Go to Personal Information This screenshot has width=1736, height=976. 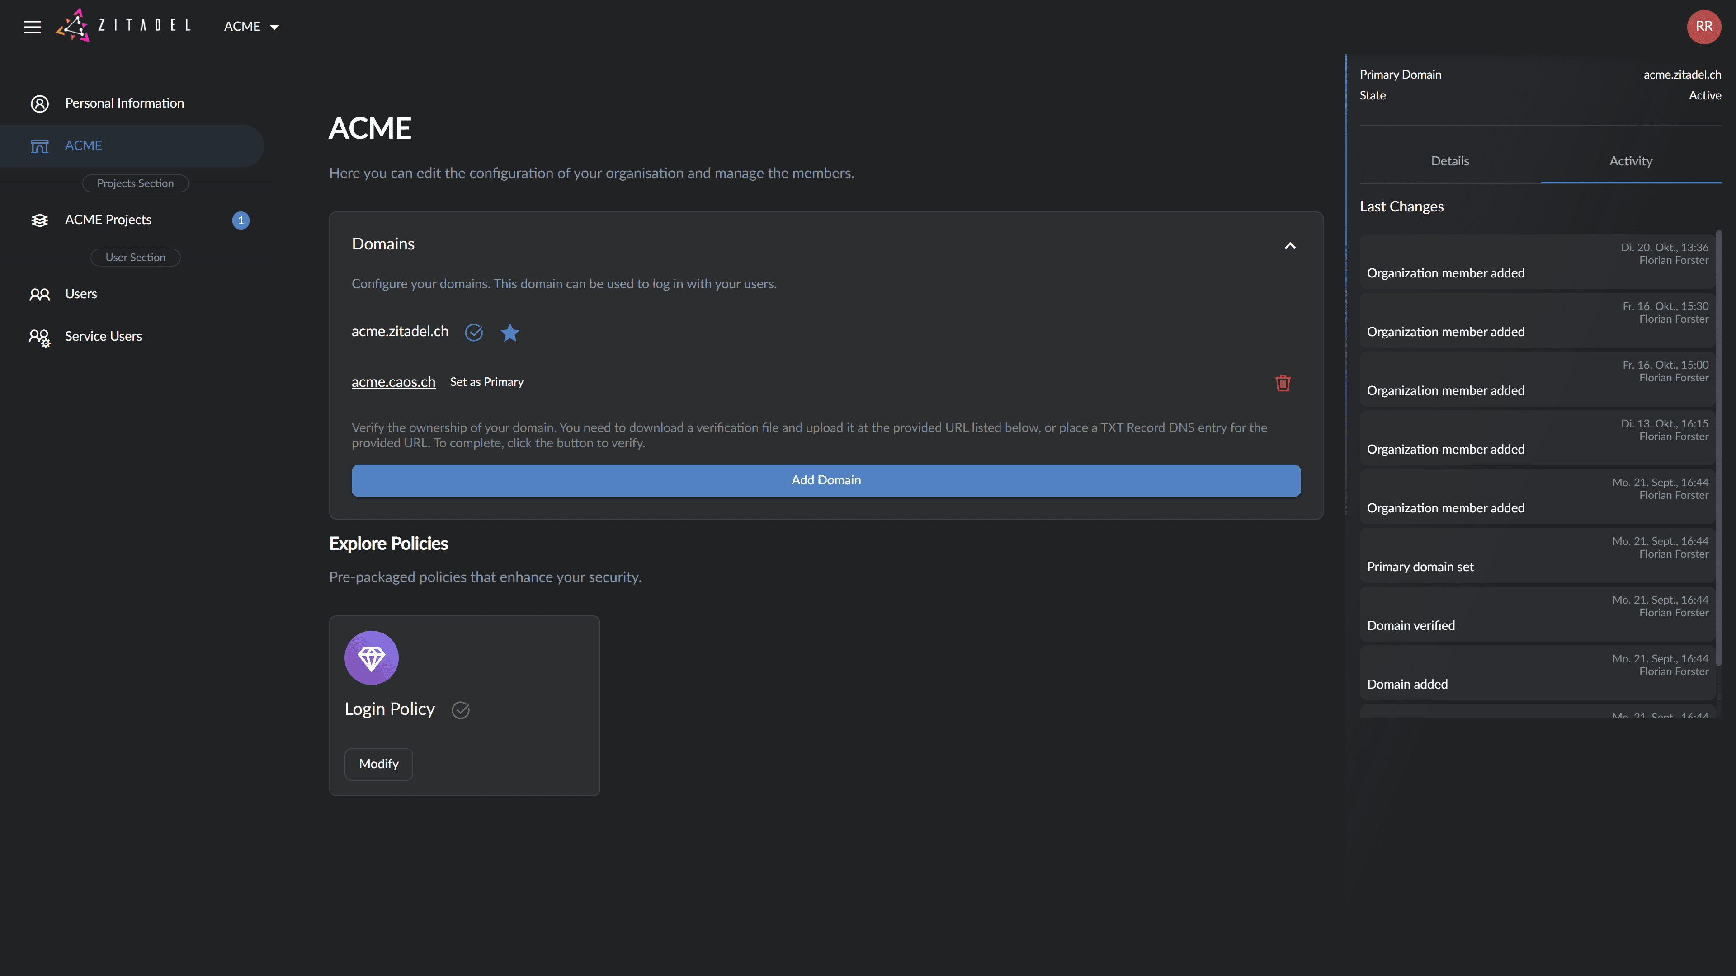(124, 103)
